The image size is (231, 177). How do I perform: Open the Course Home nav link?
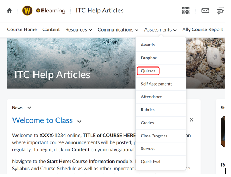coord(22,29)
